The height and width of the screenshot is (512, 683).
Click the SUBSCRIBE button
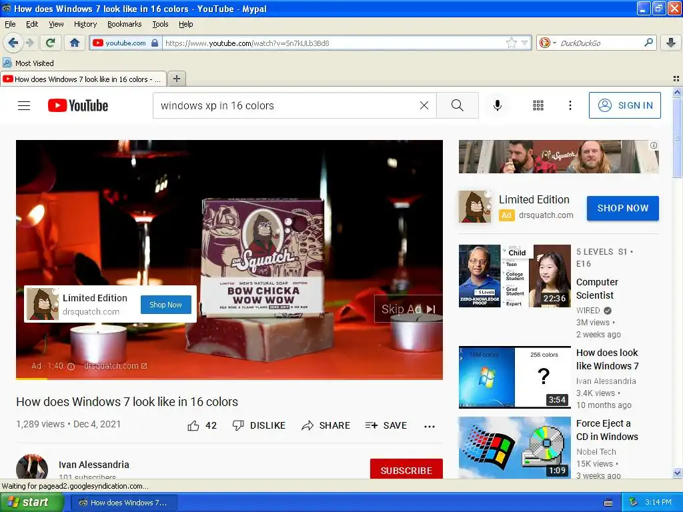pos(406,470)
